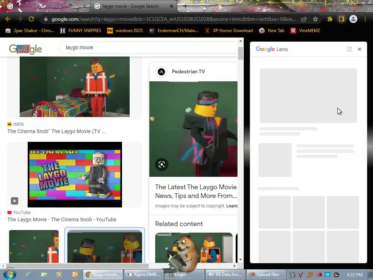Open the 2pac Shakur bookmark
The width and height of the screenshot is (373, 280).
point(30,31)
